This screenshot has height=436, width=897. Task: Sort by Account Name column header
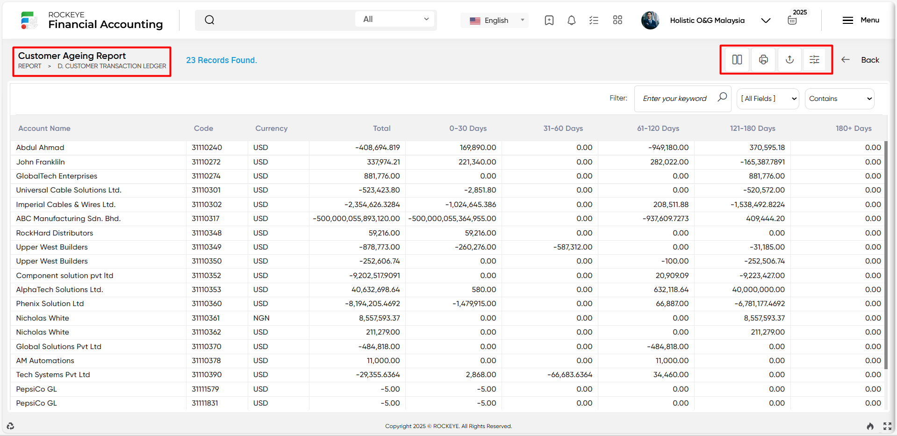[44, 128]
